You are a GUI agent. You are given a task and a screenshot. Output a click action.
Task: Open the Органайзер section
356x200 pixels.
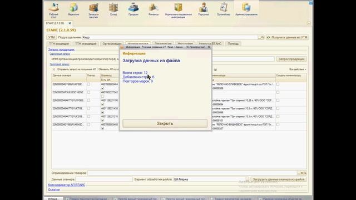(x=224, y=9)
